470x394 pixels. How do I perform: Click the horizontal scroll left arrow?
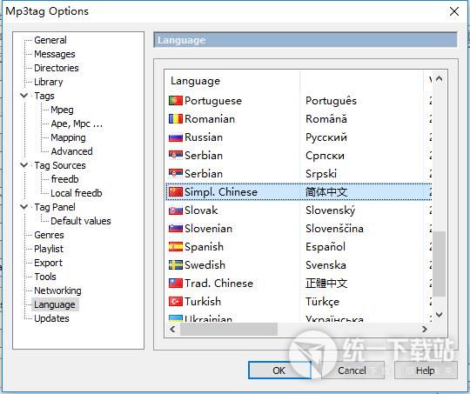point(172,329)
